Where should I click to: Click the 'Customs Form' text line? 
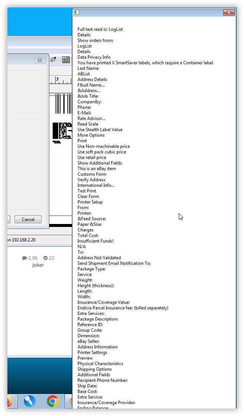[x=92, y=174]
